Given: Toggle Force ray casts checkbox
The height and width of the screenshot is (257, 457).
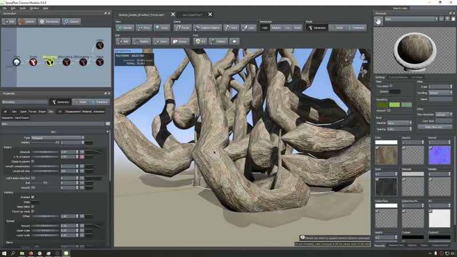Looking at the screenshot, I should coord(33,211).
